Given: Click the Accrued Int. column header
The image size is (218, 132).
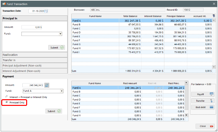Looking at the screenshot, I should [200, 16].
